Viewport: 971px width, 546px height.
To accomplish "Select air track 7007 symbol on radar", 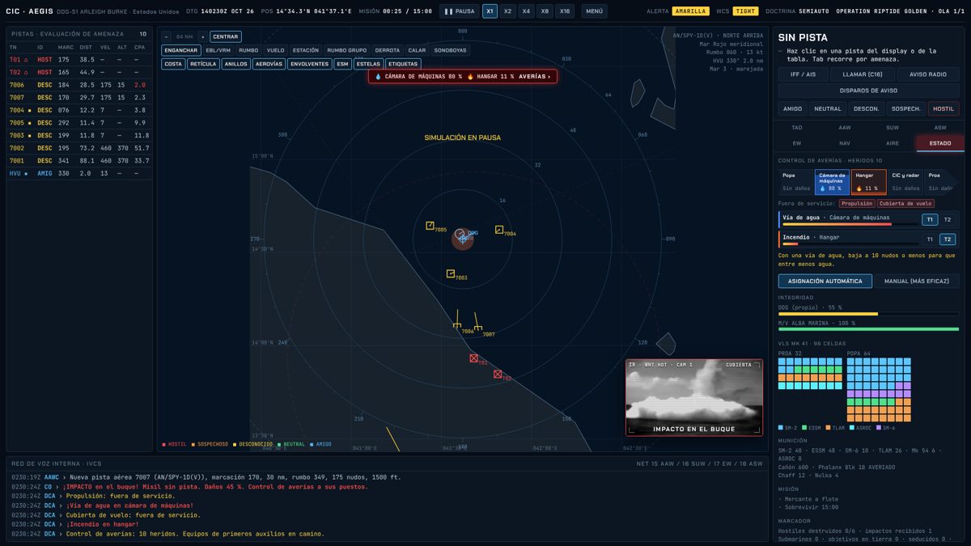I will pos(478,329).
